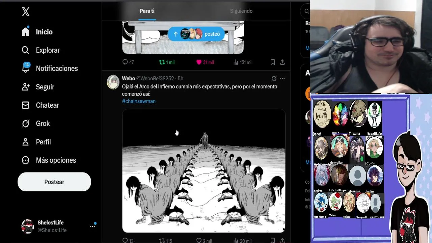The image size is (432, 243).
Task: Bookmark the post with 151 mil views
Action: click(273, 62)
